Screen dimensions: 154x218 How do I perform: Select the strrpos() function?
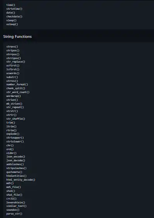[x=13, y=54]
